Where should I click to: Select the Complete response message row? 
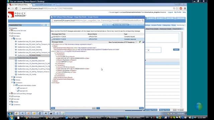click(97, 39)
